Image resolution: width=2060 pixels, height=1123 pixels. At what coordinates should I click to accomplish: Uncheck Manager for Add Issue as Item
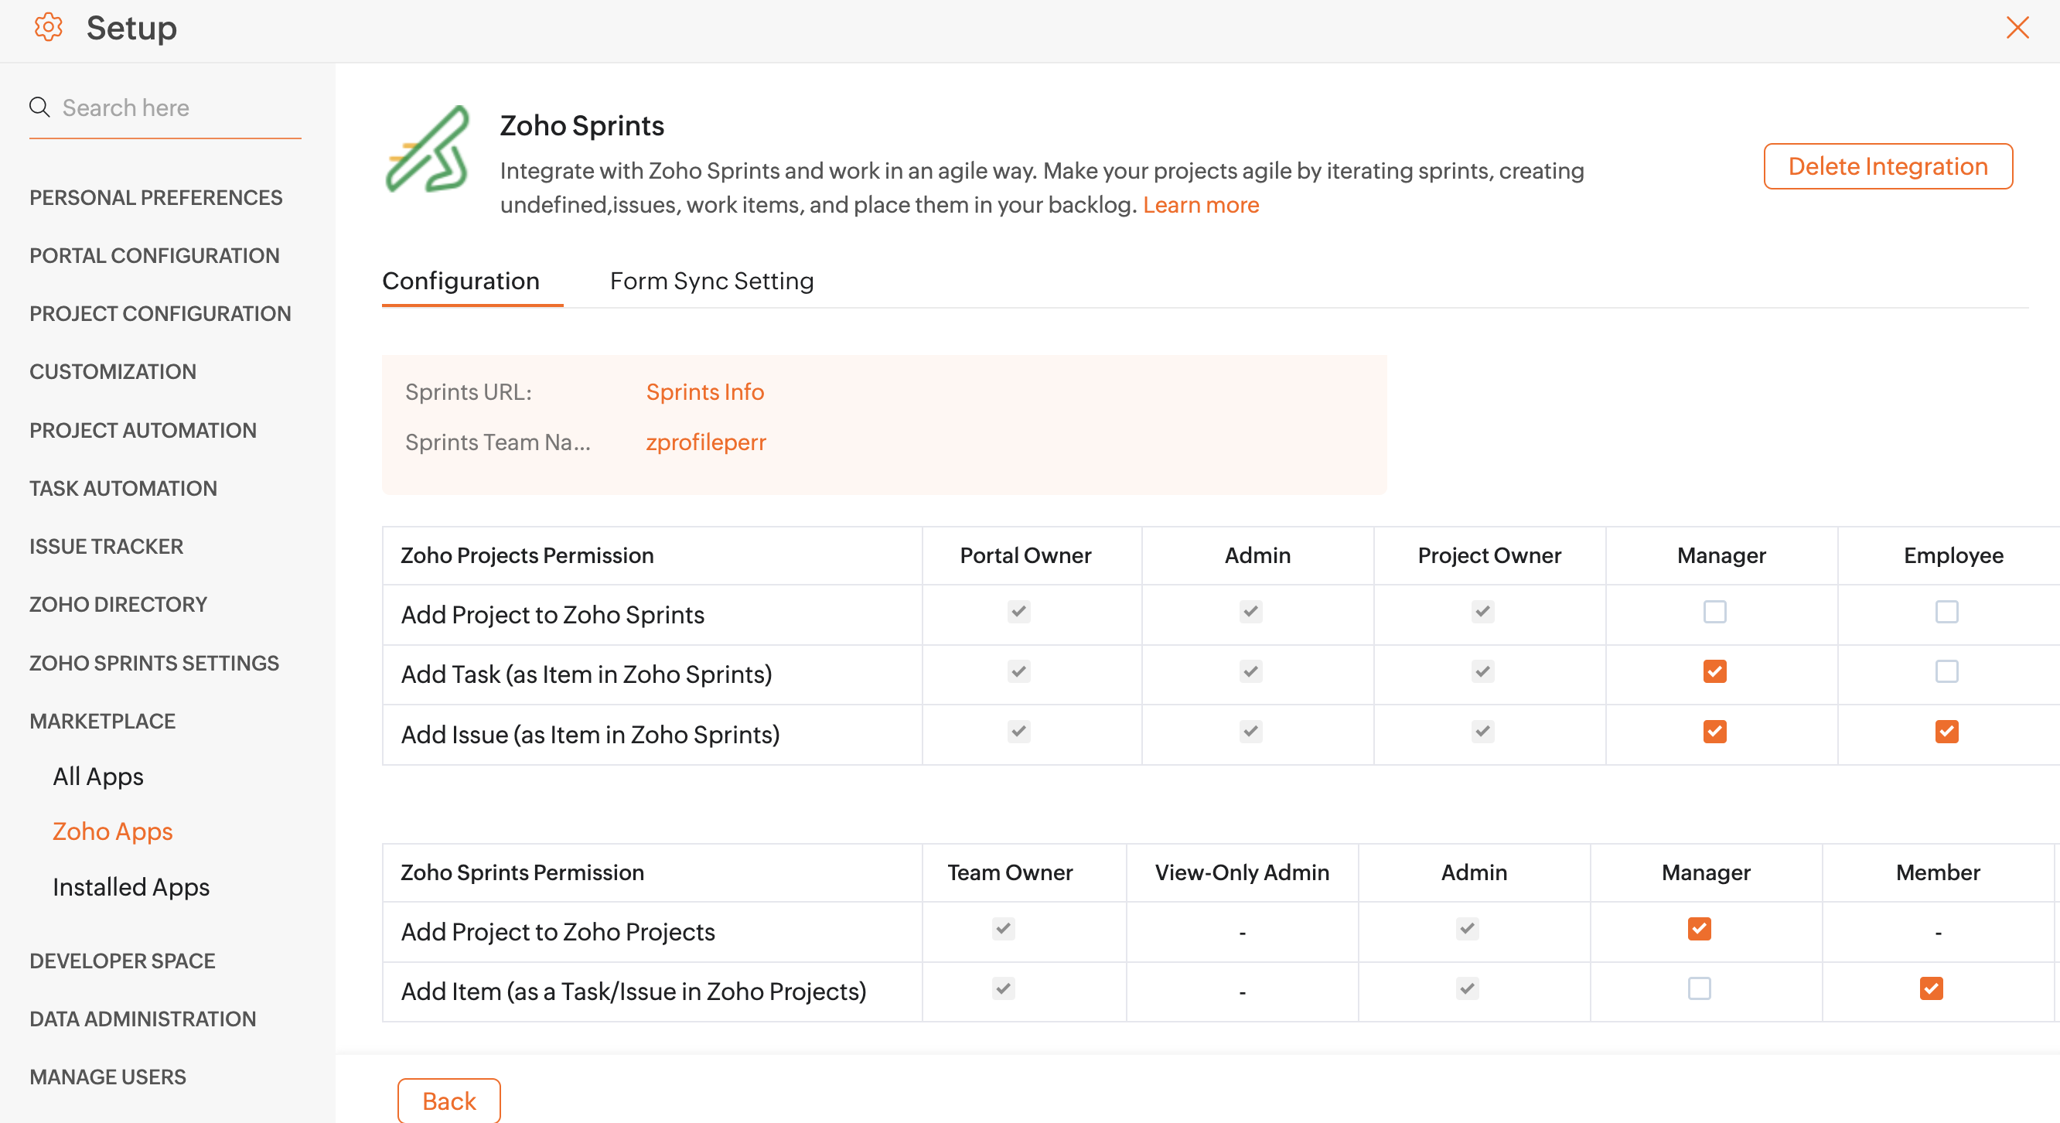(x=1714, y=732)
